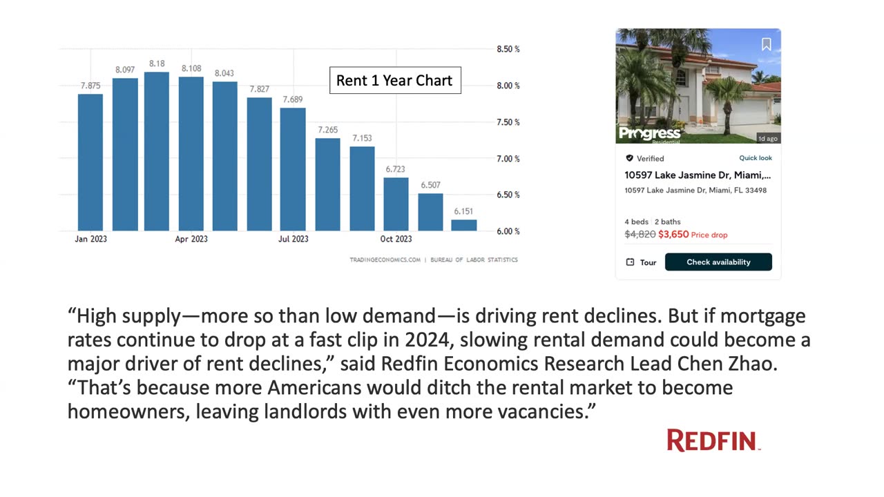The height and width of the screenshot is (497, 884).
Task: Select the peak 8.18 bar
Action: (x=157, y=151)
